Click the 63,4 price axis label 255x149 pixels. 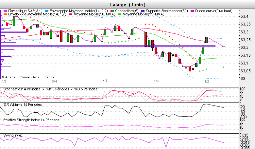click(x=245, y=16)
